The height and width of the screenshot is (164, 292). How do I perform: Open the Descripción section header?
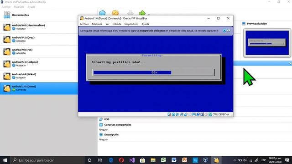[111, 135]
